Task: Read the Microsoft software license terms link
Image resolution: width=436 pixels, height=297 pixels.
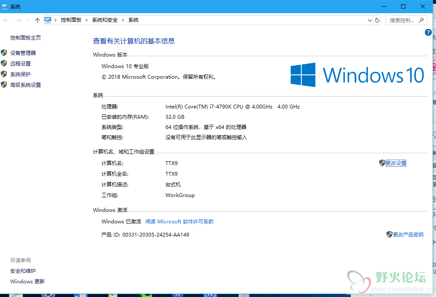Action: [x=179, y=222]
